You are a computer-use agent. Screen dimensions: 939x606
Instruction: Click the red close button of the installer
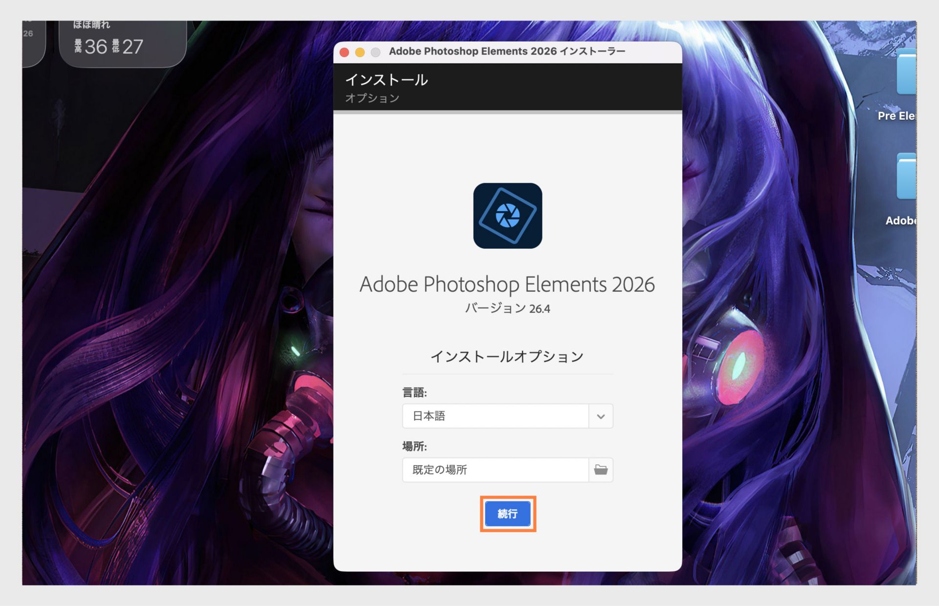point(345,52)
